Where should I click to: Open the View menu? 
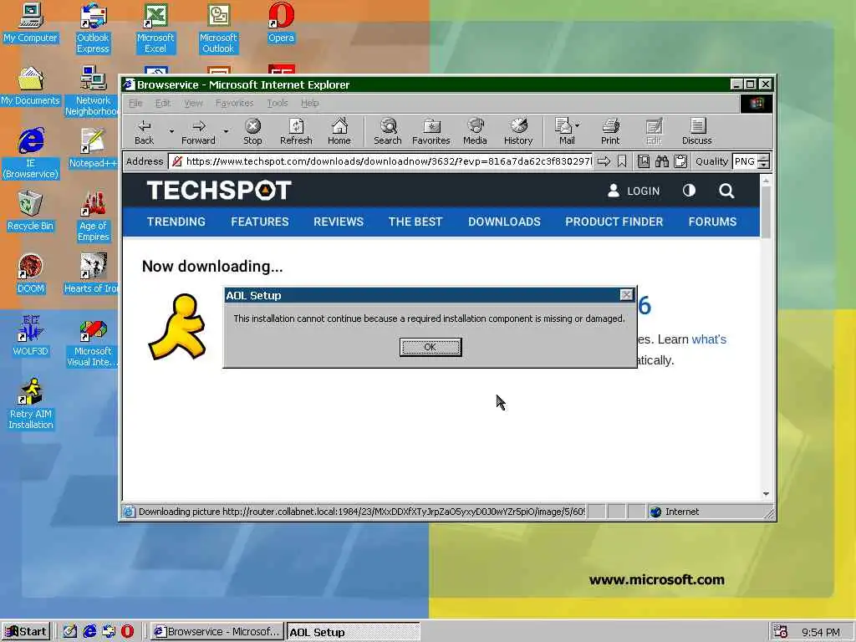pos(193,103)
